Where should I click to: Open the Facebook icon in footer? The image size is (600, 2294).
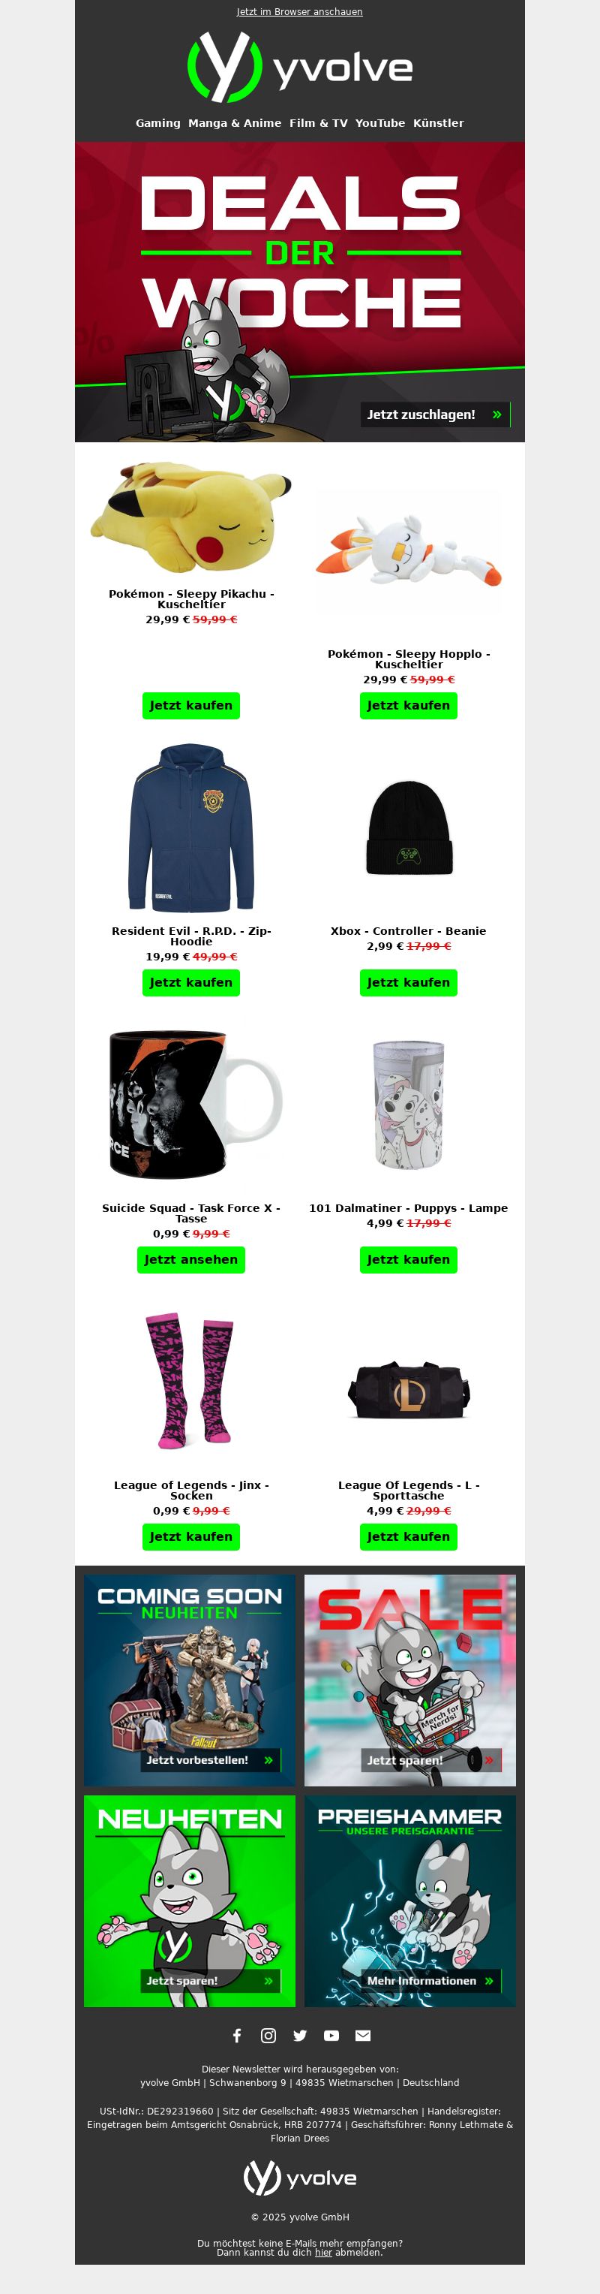[236, 2035]
